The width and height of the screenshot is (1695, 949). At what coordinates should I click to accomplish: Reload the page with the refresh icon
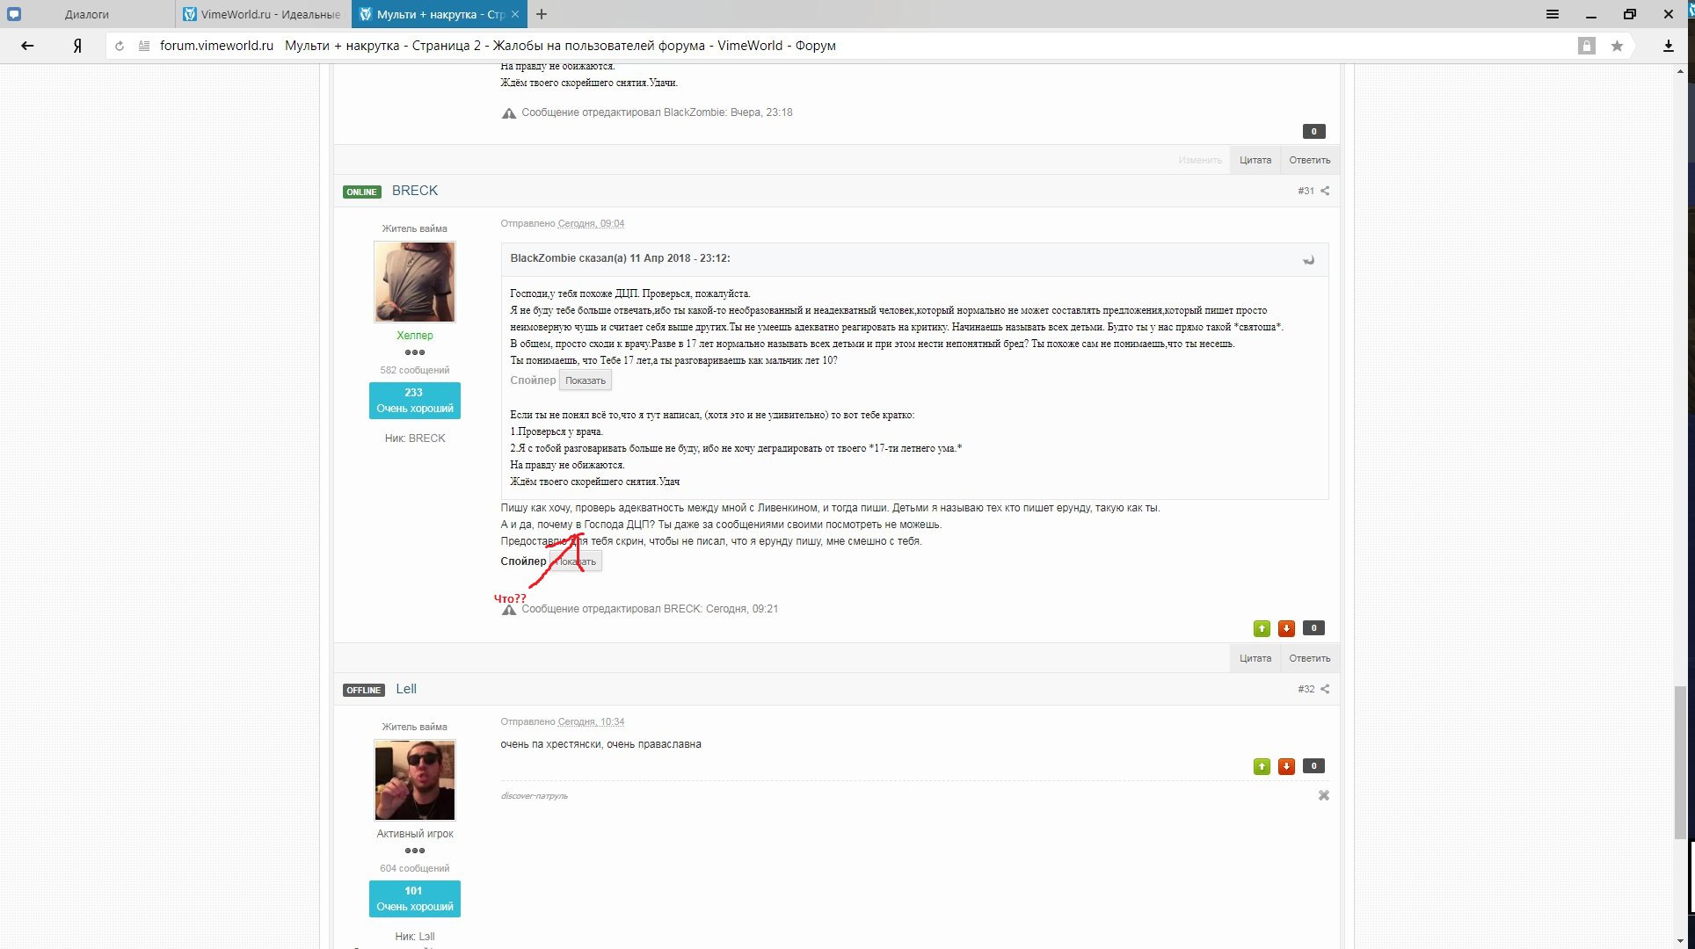[x=120, y=46]
